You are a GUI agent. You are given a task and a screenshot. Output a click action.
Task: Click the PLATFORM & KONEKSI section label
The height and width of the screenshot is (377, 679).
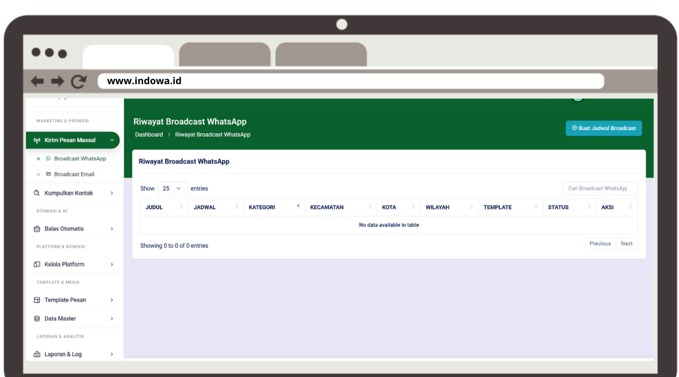[x=61, y=247]
